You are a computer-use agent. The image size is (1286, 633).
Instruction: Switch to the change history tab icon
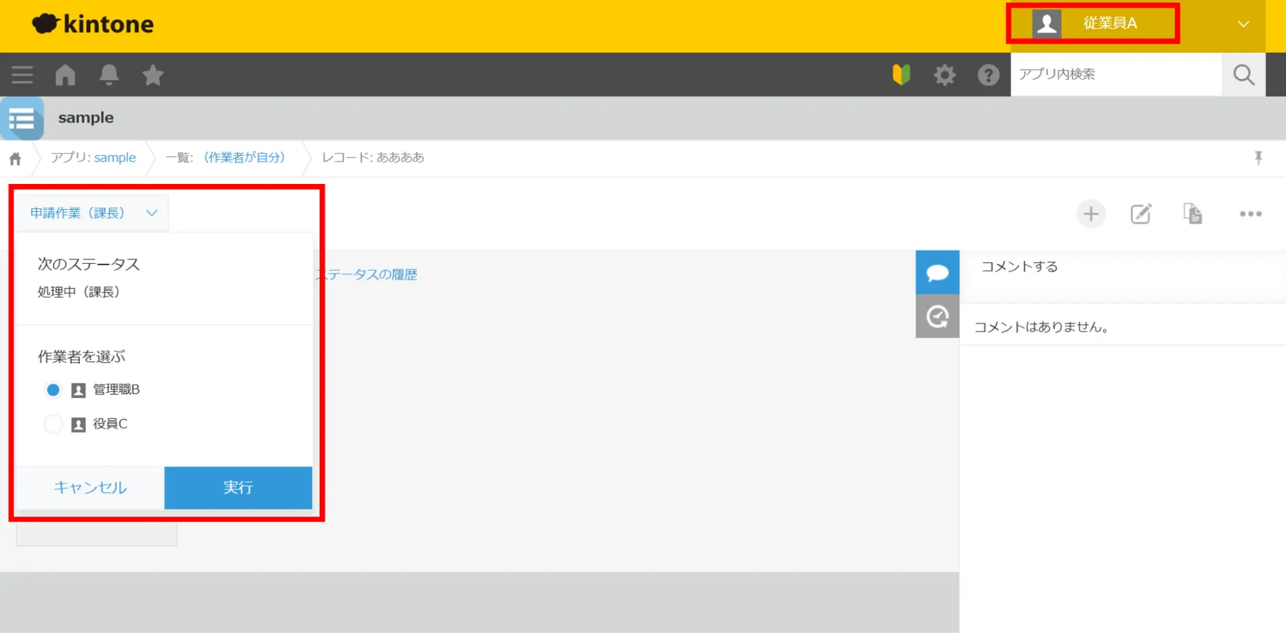point(937,316)
